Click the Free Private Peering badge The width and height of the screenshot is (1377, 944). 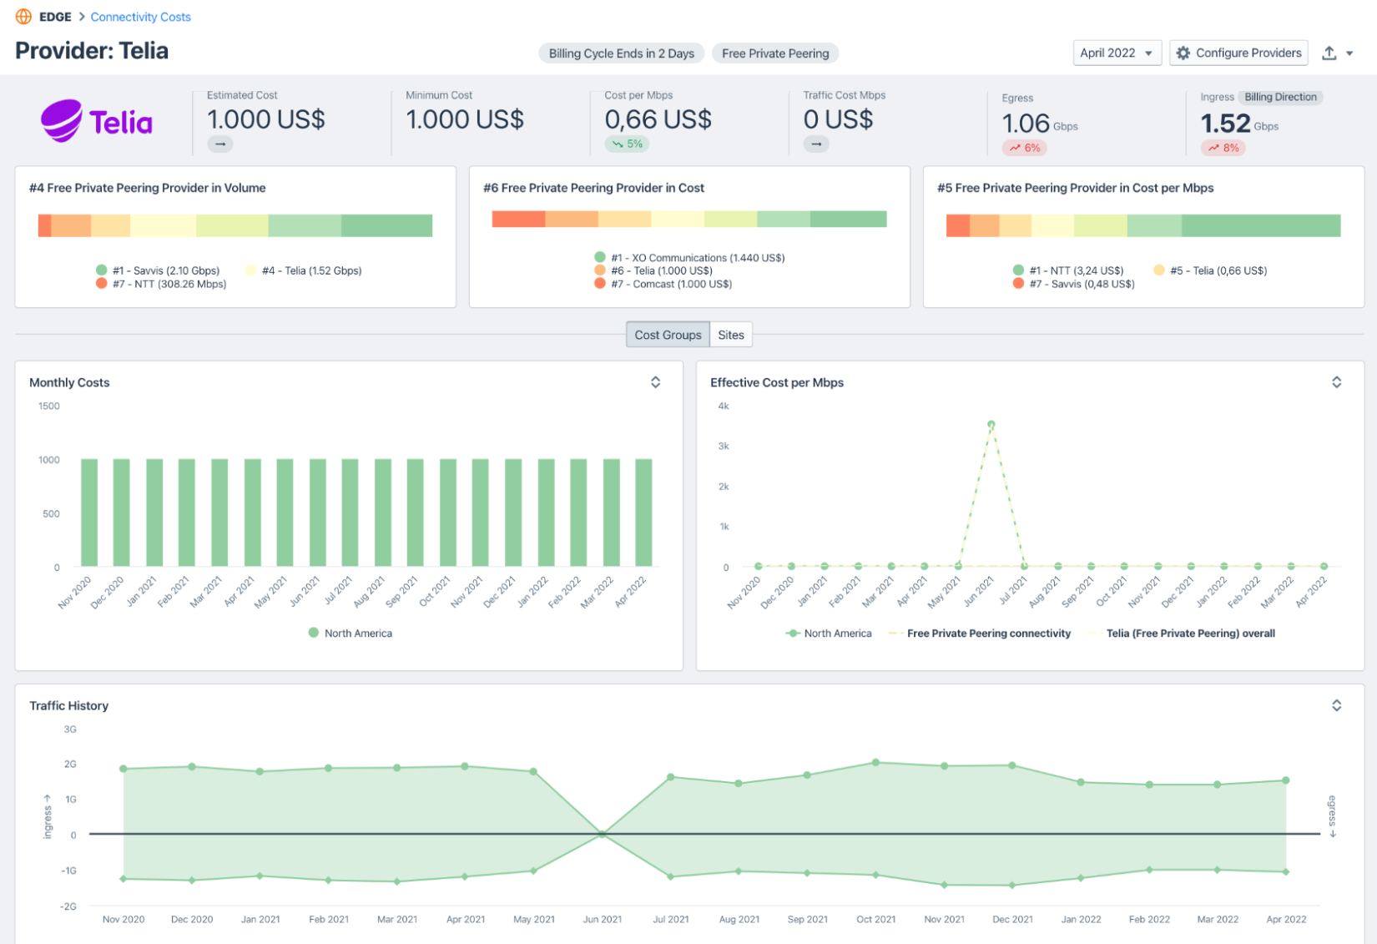(x=775, y=53)
